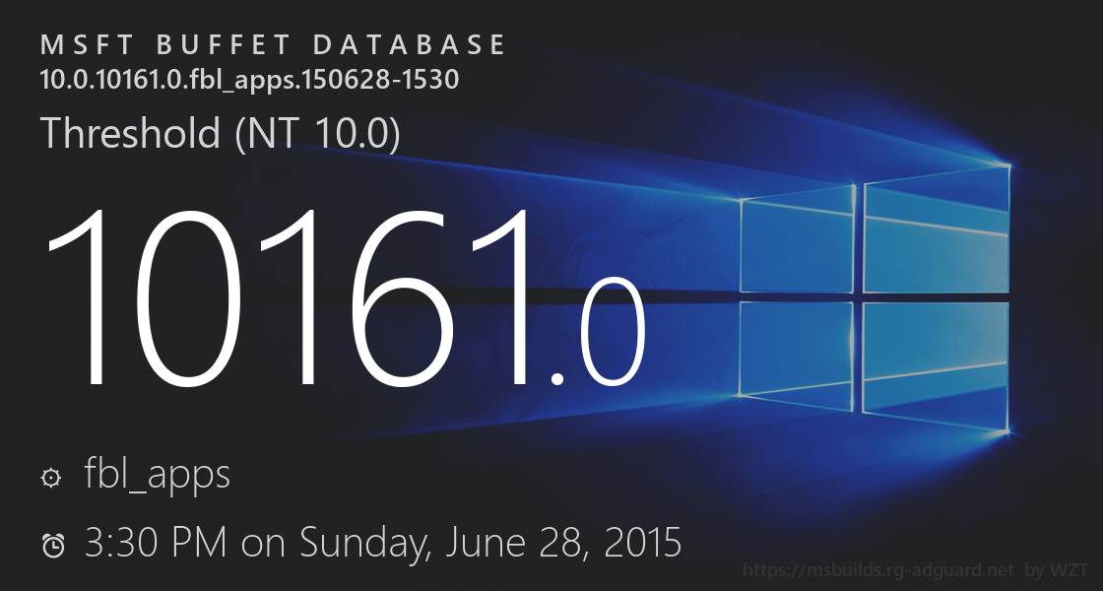
Task: Click the large 10161.0 build number
Action: pos(345,299)
